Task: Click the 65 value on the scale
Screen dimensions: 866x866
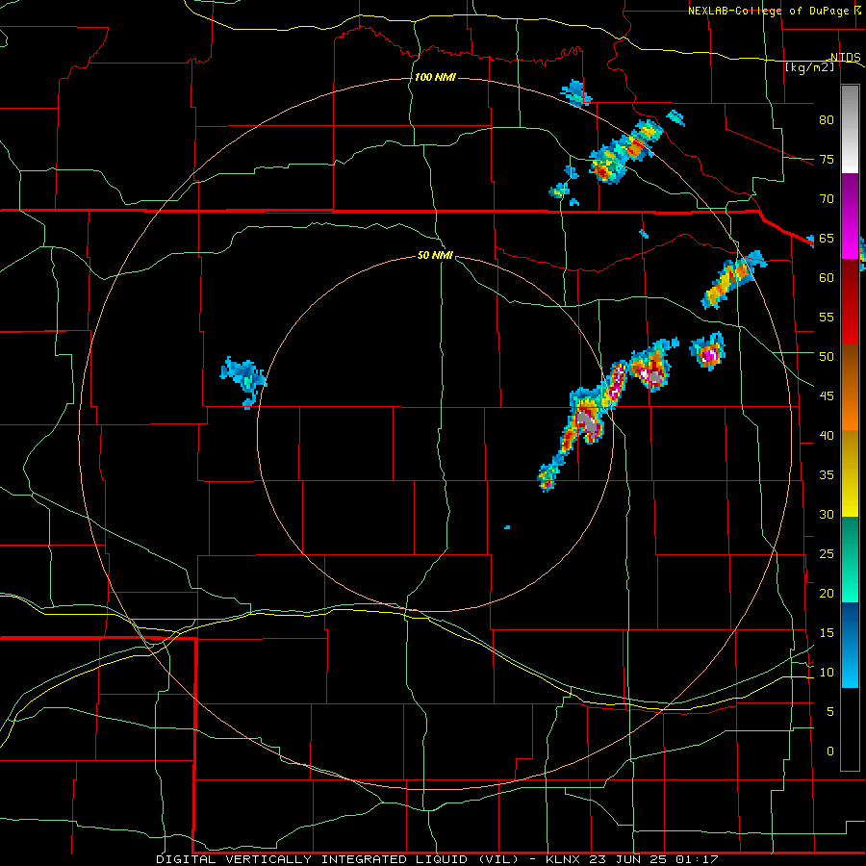Action: (827, 239)
